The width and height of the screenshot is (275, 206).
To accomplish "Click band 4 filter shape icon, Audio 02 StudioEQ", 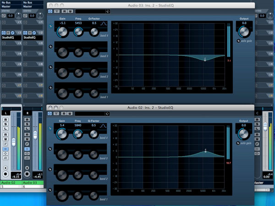I will coord(103,125).
